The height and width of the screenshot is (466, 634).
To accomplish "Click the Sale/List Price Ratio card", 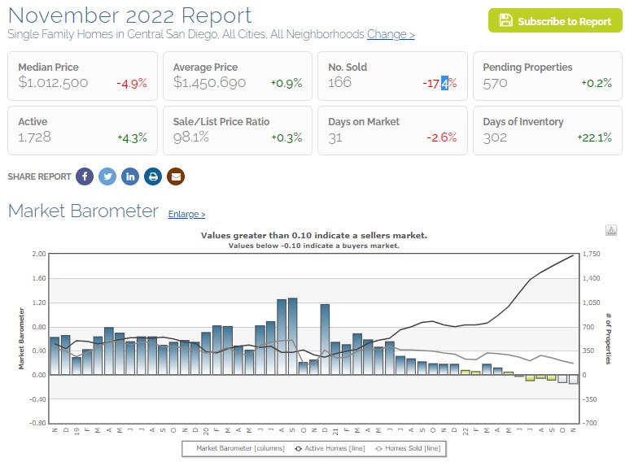I will coord(237,130).
